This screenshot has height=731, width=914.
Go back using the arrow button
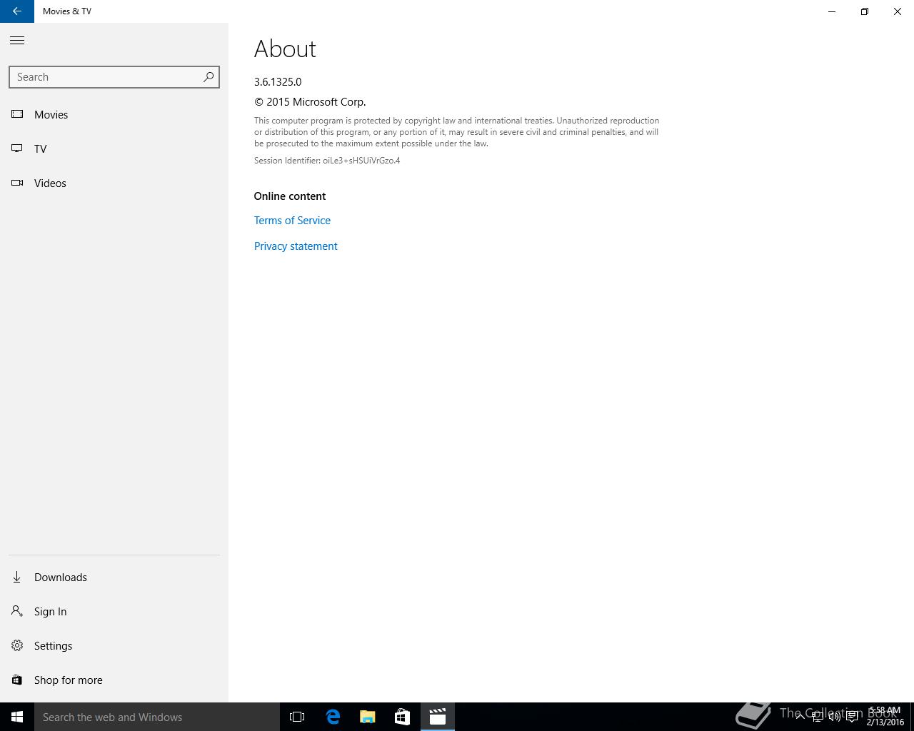click(x=17, y=11)
